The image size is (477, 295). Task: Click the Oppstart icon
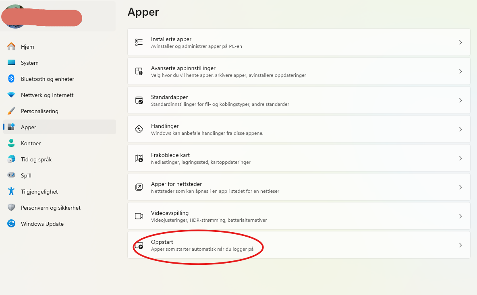(139, 245)
